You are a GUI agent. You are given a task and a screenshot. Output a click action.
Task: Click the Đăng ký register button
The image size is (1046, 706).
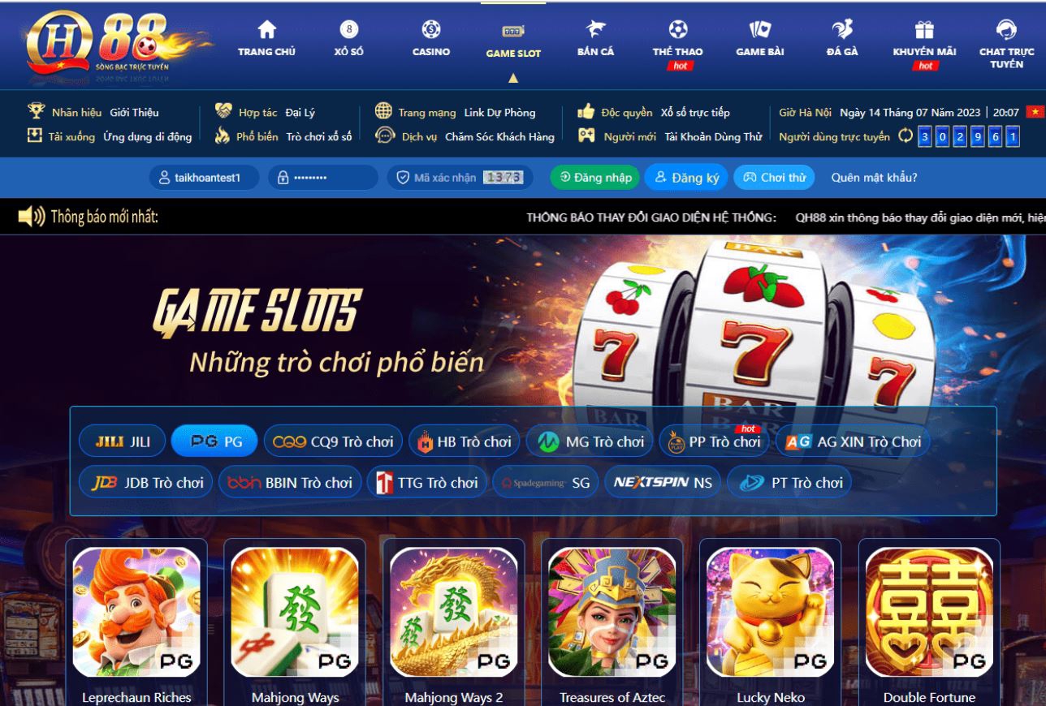[687, 178]
